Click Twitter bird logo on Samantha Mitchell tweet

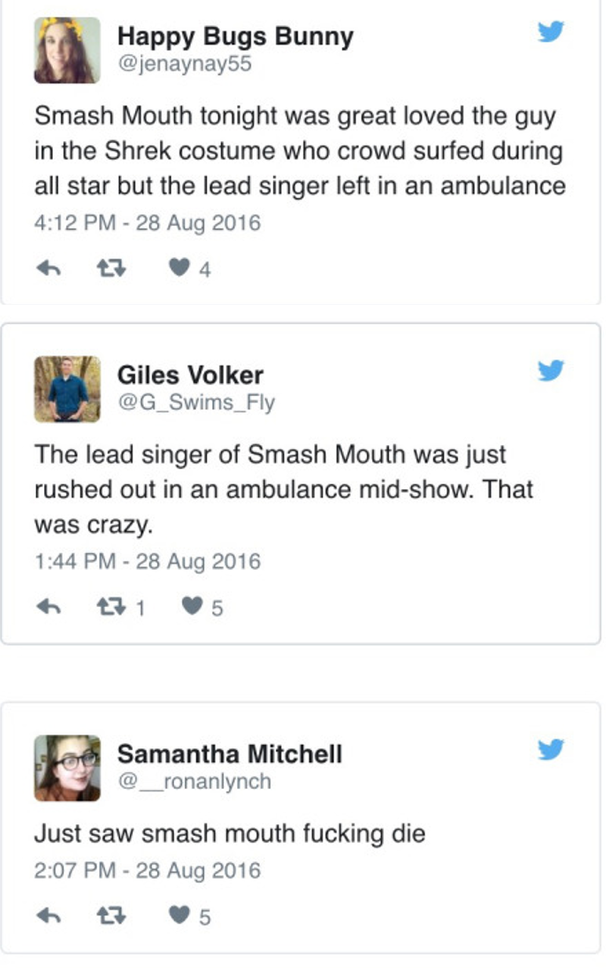point(551,750)
